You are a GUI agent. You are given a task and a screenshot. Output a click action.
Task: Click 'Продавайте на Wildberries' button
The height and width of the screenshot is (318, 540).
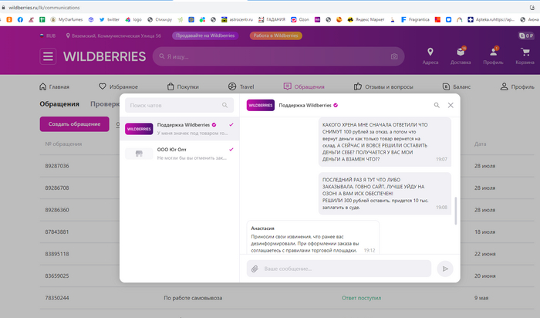(205, 36)
